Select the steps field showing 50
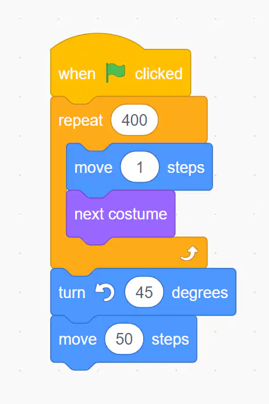Screen dimensions: 269x404 coord(124,339)
